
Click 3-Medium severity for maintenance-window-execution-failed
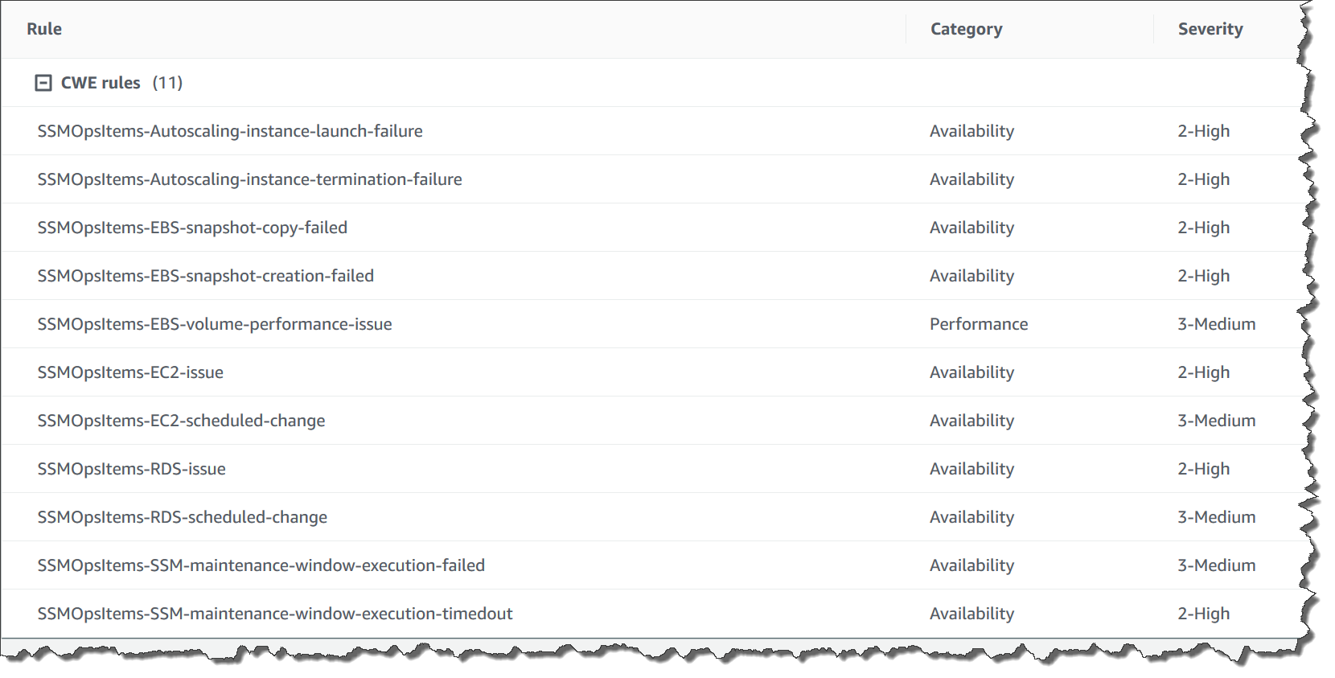[x=1216, y=565]
